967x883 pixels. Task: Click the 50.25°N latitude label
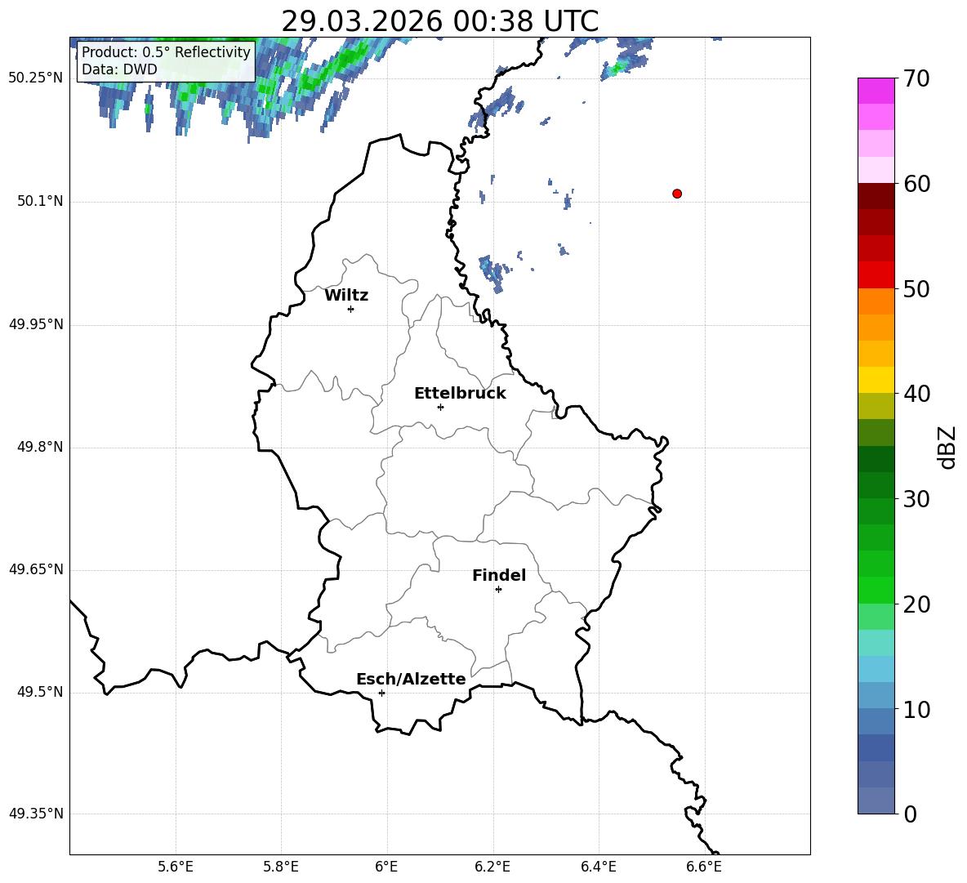click(x=36, y=78)
